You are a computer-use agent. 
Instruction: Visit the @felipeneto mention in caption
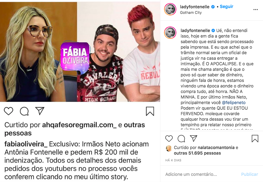pos(234,103)
